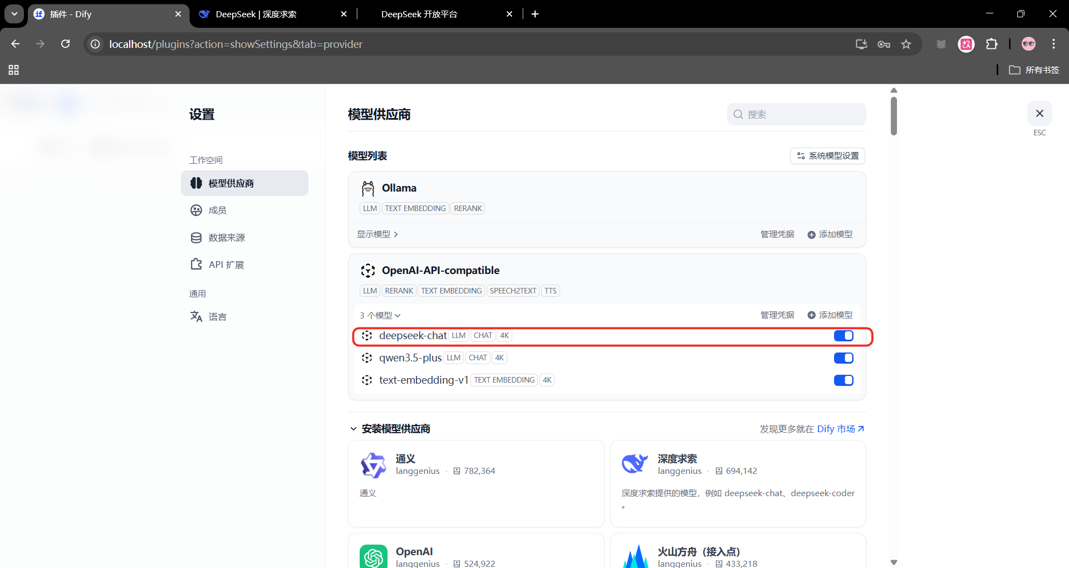Expand Ollama 显示模型 list
Screen dimensions: 1069x568
[377, 234]
